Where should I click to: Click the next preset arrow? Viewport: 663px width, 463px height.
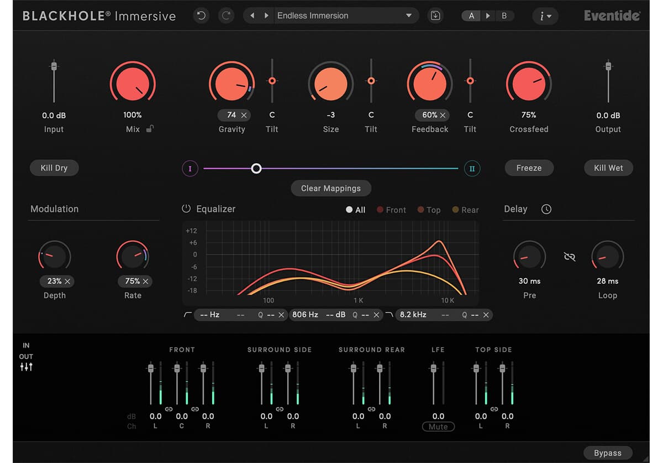(267, 15)
